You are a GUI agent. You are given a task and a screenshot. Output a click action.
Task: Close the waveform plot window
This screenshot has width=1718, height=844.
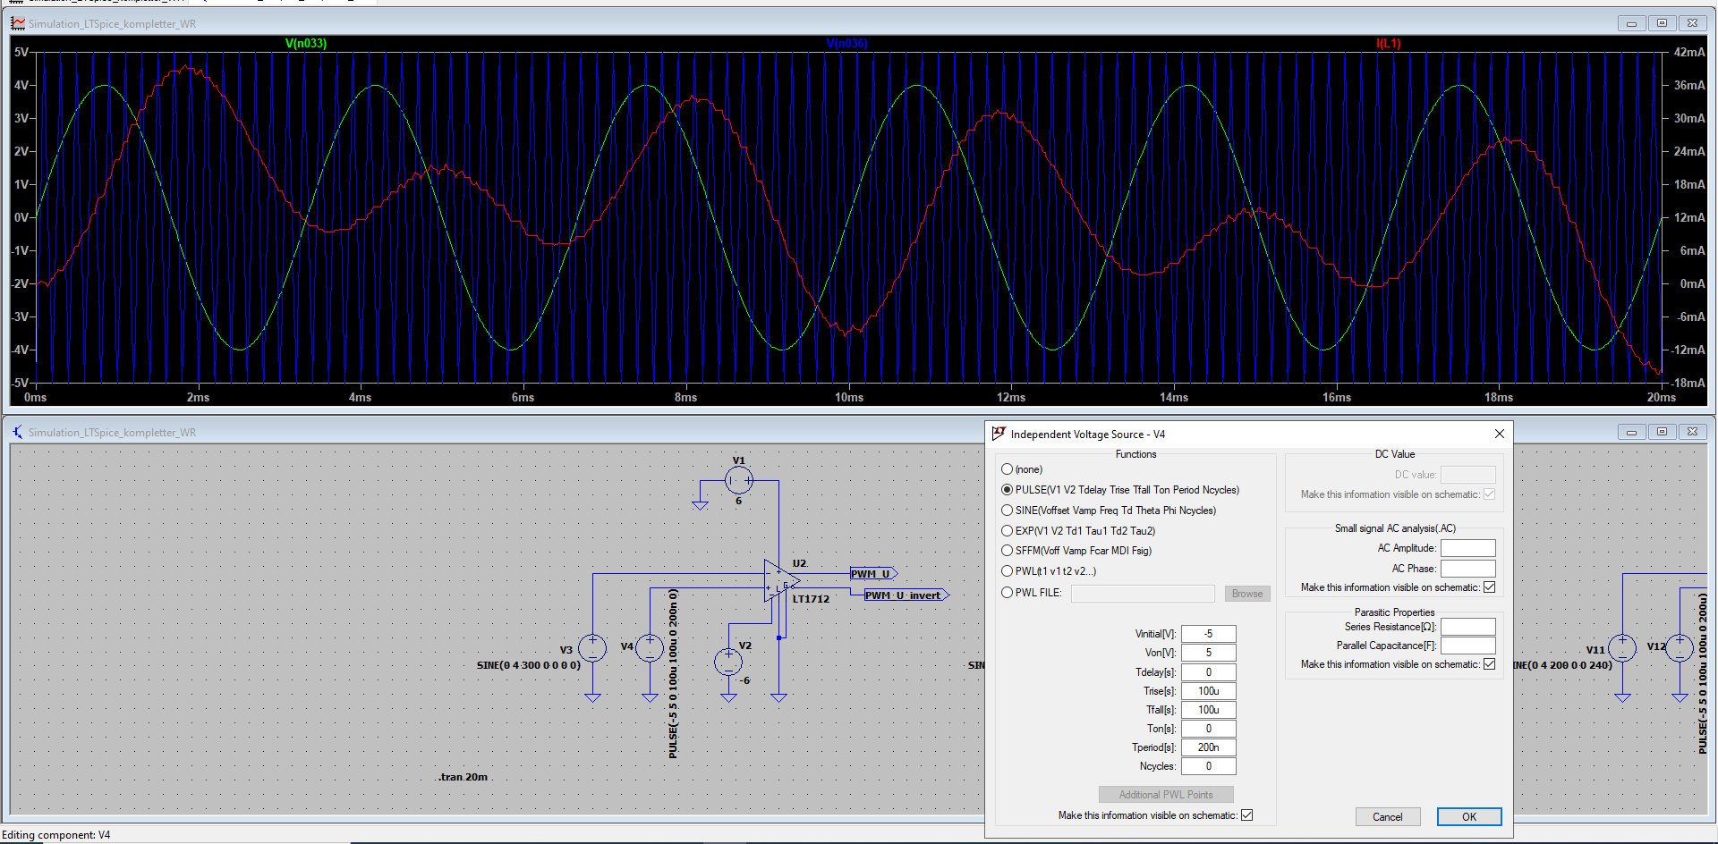[x=1692, y=23]
